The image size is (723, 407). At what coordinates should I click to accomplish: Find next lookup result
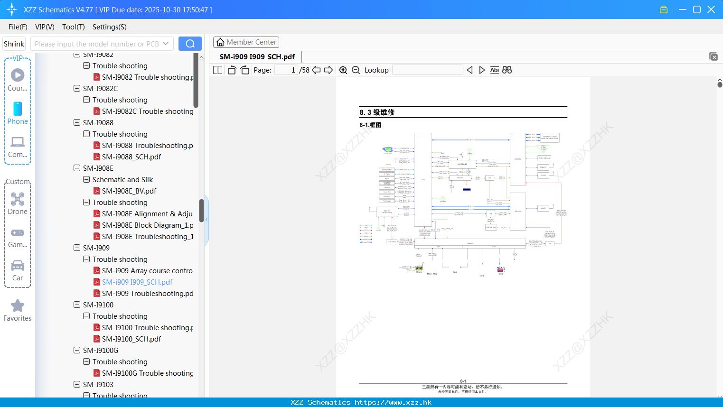pyautogui.click(x=482, y=70)
